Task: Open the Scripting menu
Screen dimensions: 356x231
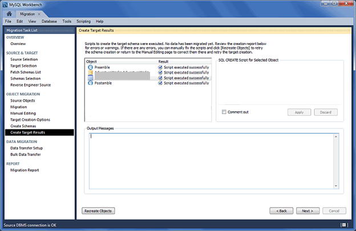Action: coord(84,21)
